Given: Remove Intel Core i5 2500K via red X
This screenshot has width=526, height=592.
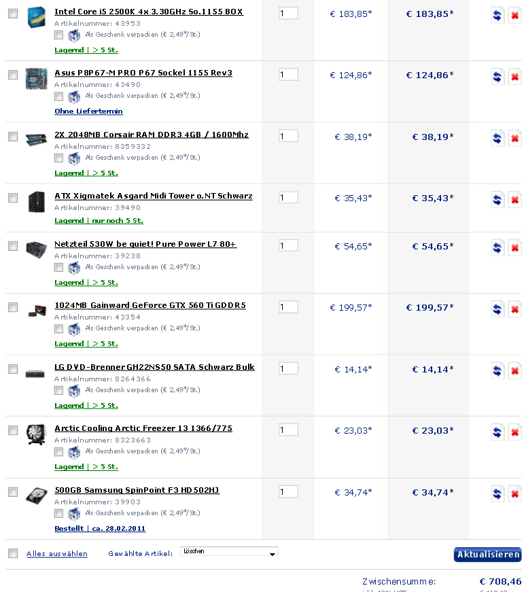Looking at the screenshot, I should point(514,16).
